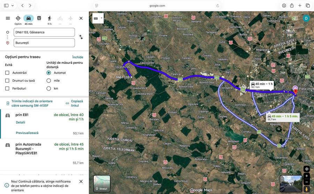Viewport: 314px width, 194px height.
Task: Click the 40 min – 1 h route label on map
Action: [262, 85]
